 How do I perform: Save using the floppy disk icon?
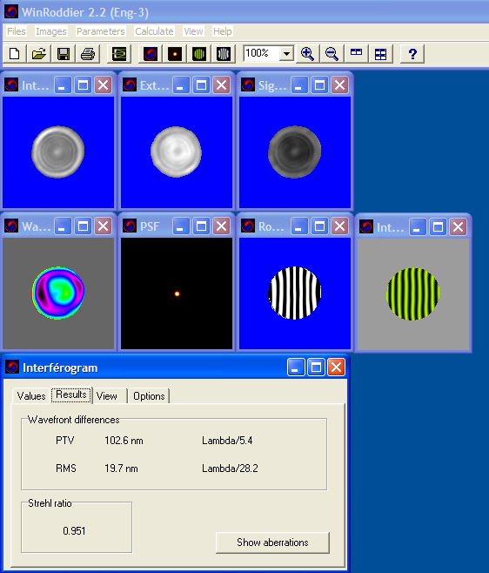click(64, 54)
